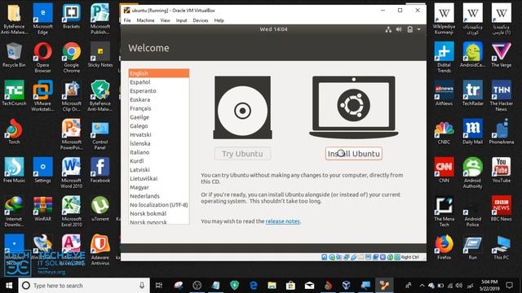Open the This PC desktop icon
522x293 pixels.
pyautogui.click(x=502, y=247)
